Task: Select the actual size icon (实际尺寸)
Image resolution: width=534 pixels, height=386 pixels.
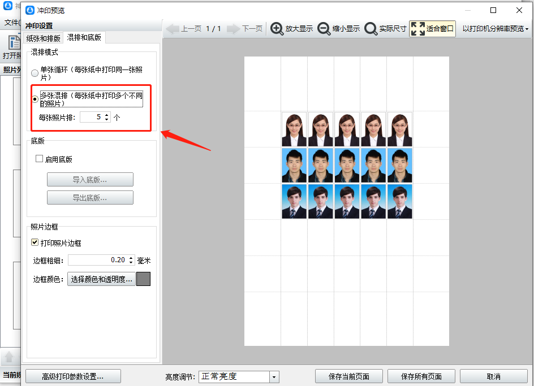Action: [371, 29]
